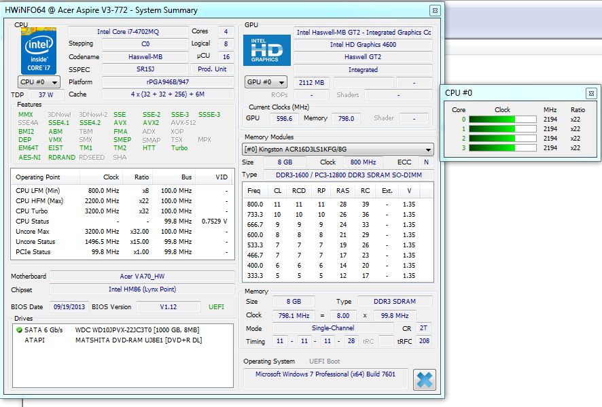Viewport: 602px width, 407px height.
Task: Click the Core 3 clock bar
Action: click(x=503, y=148)
